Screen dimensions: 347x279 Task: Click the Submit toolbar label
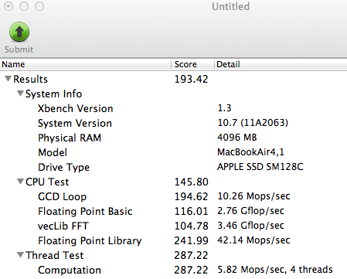pos(19,49)
